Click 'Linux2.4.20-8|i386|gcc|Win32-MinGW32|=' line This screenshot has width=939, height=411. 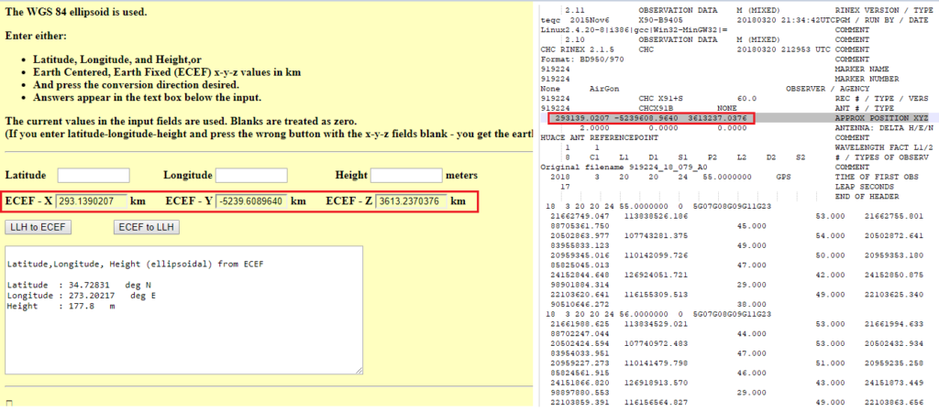click(x=634, y=29)
